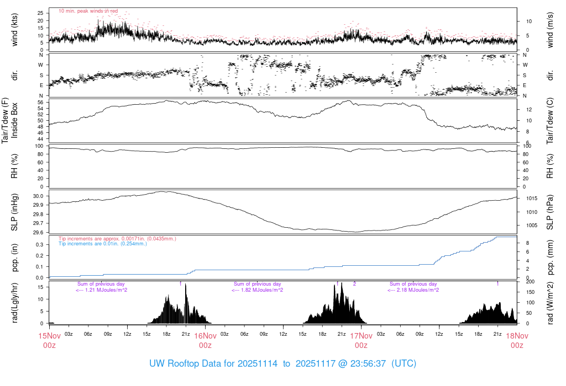Click the 'SLP (inHg)' axis label

pyautogui.click(x=14, y=212)
